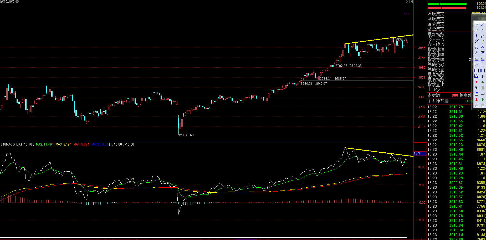The height and width of the screenshot is (240, 486).
Task: Select the MA4: 8.08 indicator value
Action: (82, 144)
